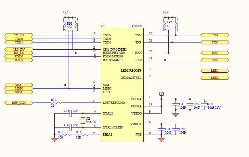Click the 3V3 power symbol above RP1
The height and width of the screenshot is (157, 249).
pos(65,13)
